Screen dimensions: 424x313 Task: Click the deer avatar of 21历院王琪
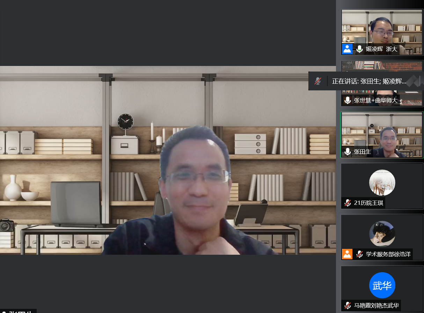382,182
